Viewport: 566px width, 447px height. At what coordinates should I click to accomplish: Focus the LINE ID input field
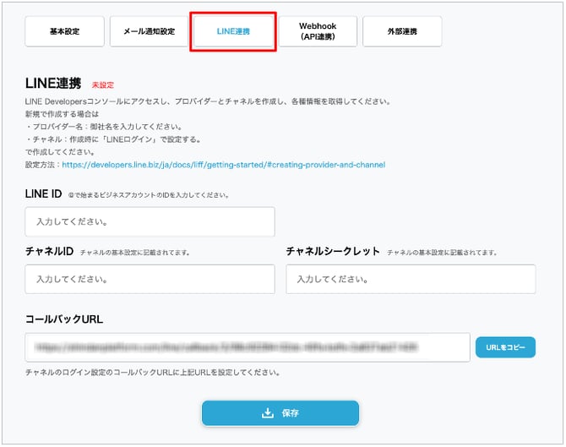click(x=150, y=221)
